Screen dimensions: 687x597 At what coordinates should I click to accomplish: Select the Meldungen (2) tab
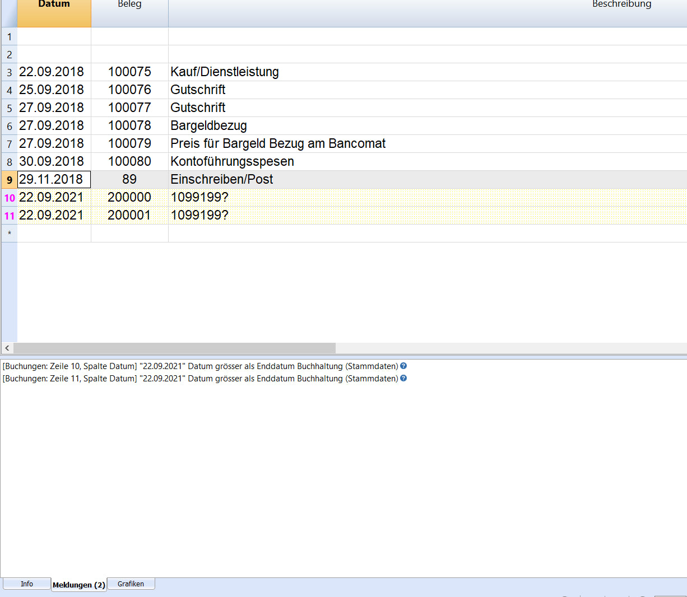tap(78, 585)
